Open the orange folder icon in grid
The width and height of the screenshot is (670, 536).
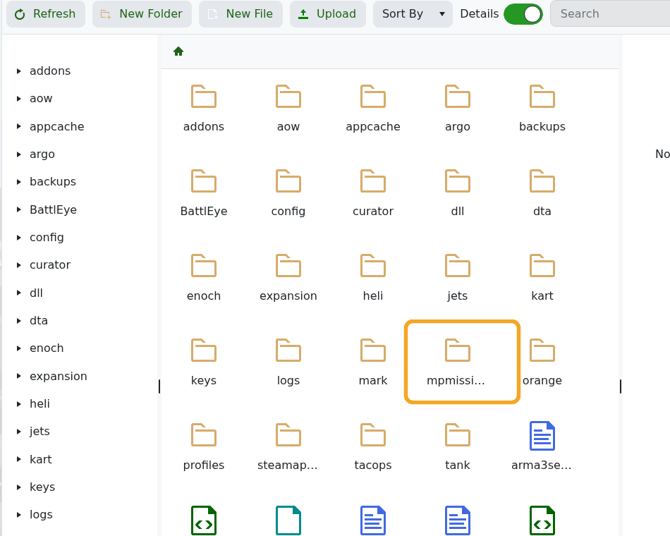point(542,350)
